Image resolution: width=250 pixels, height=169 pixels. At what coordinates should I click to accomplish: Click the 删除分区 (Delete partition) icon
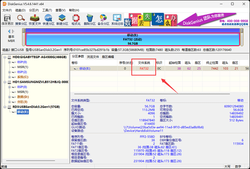(90, 20)
